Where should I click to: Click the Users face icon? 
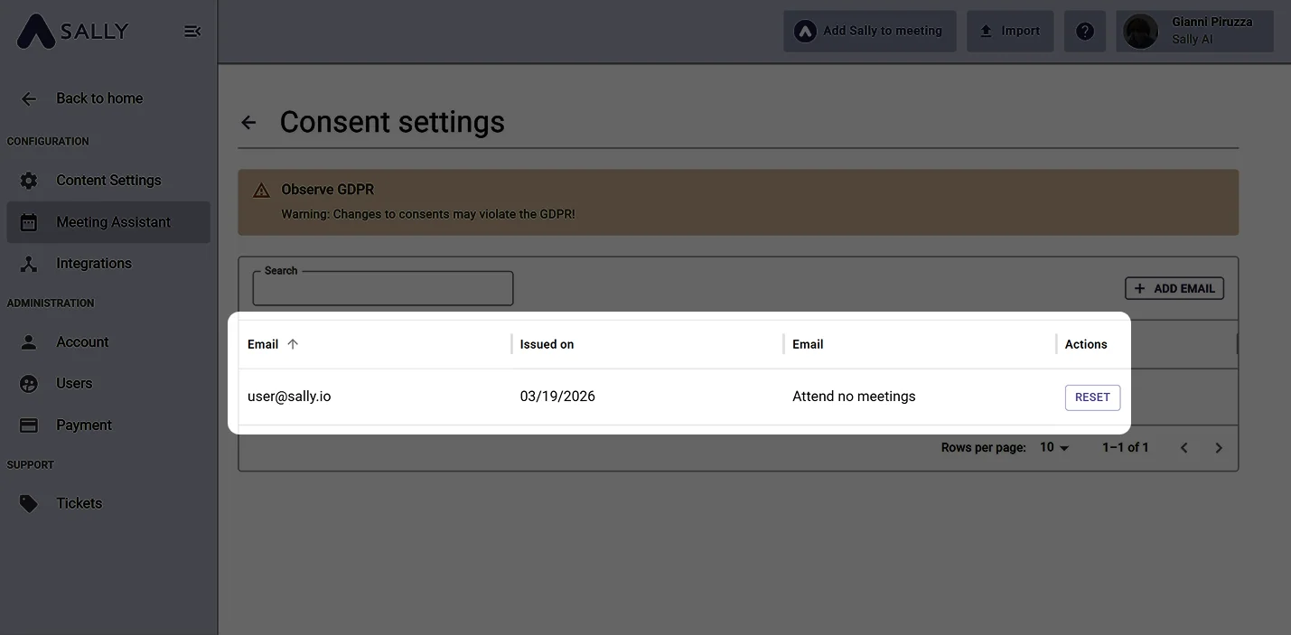point(29,384)
